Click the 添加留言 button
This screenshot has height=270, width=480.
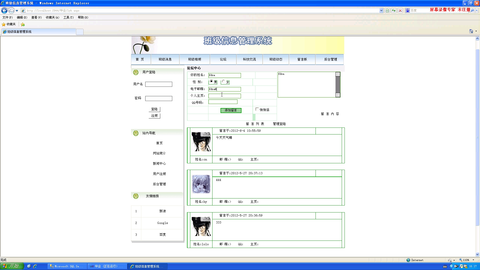point(231,110)
